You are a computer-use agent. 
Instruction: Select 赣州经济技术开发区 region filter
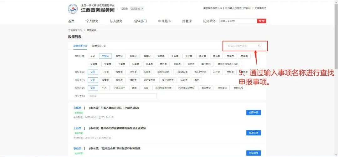tap(228, 64)
